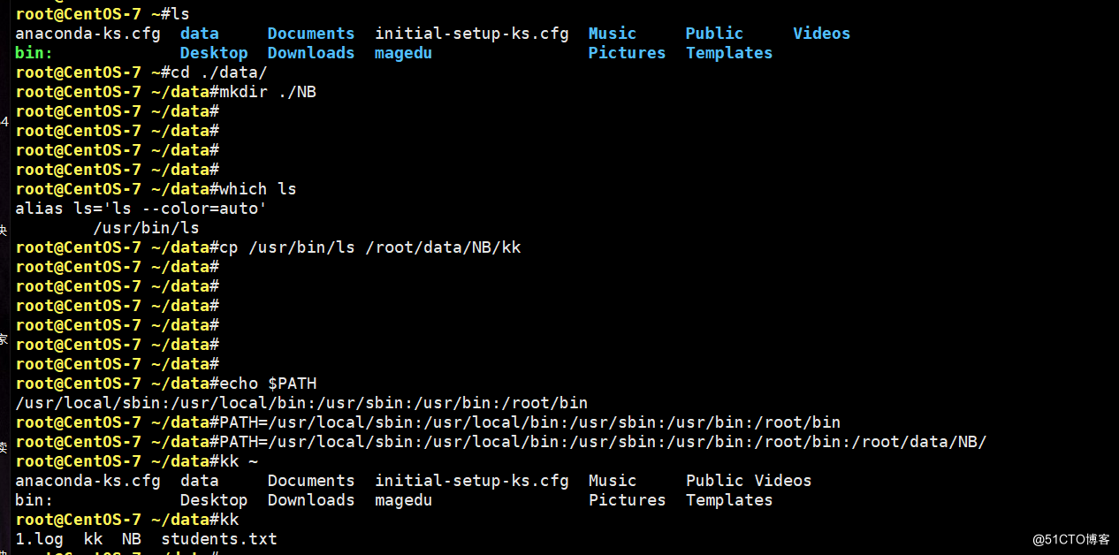Click the 'mkdir ./NB' command text

pos(268,92)
